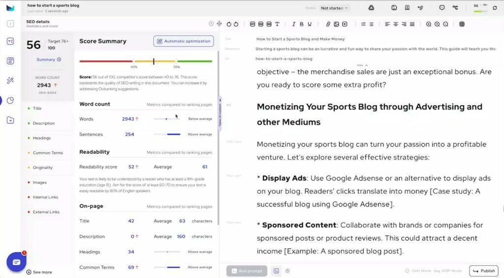
Task: Create a bulleted list
Action: (x=371, y=24)
